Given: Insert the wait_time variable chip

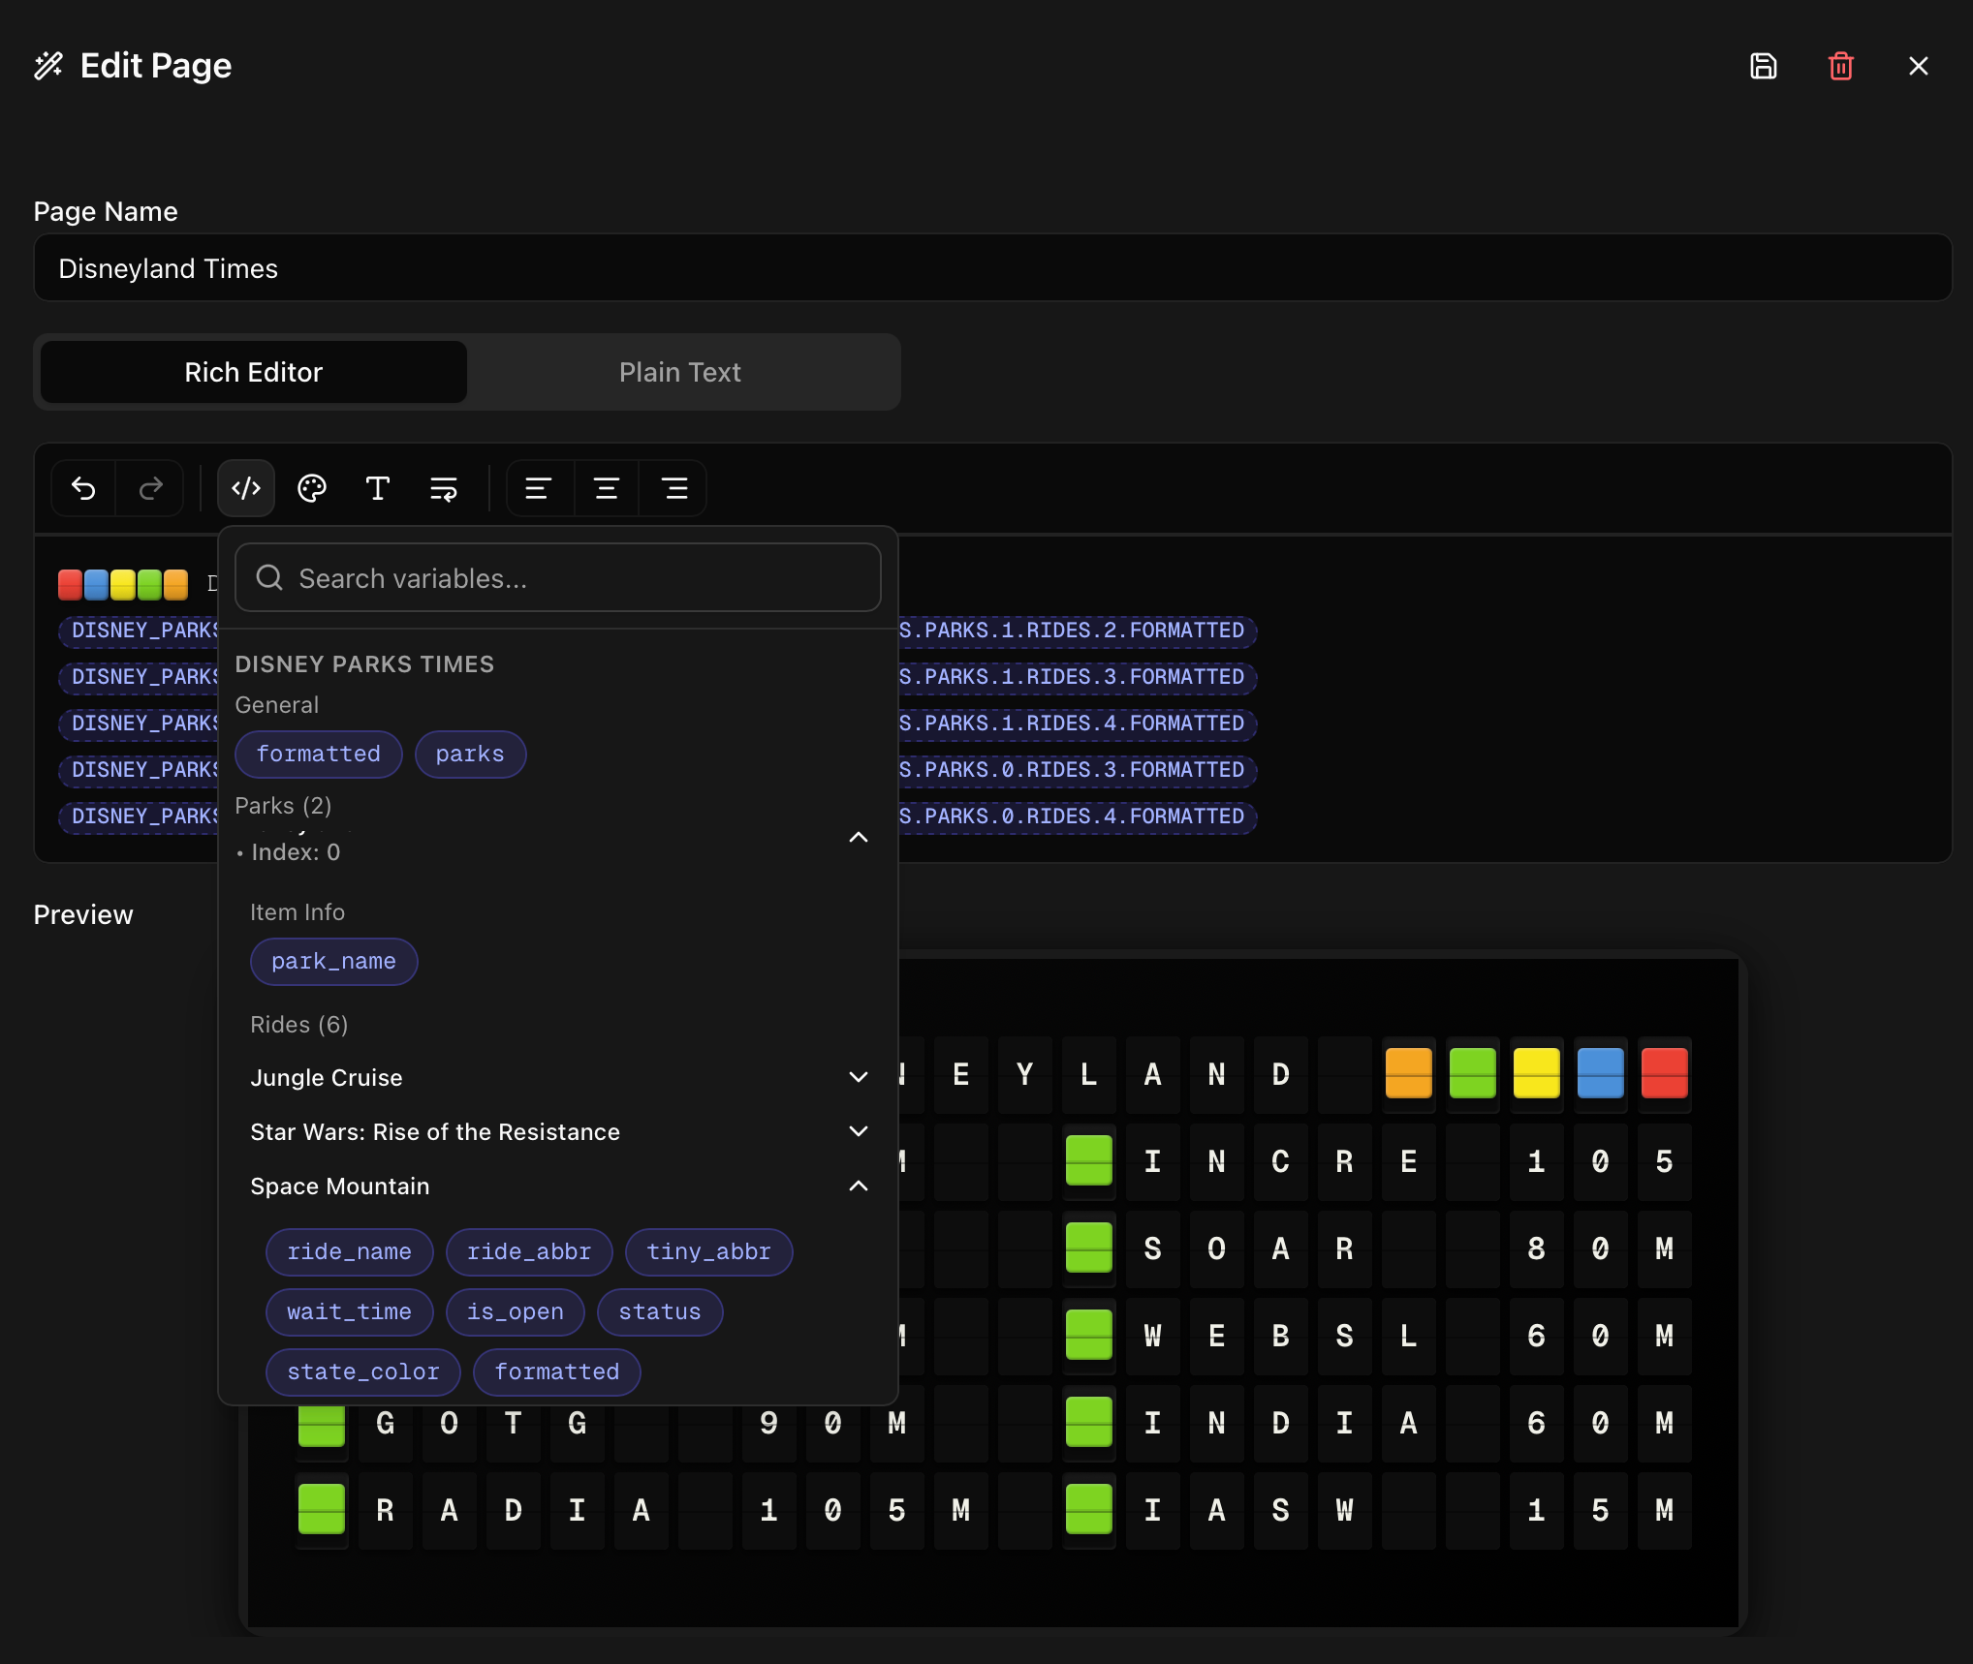Looking at the screenshot, I should pyautogui.click(x=349, y=1312).
